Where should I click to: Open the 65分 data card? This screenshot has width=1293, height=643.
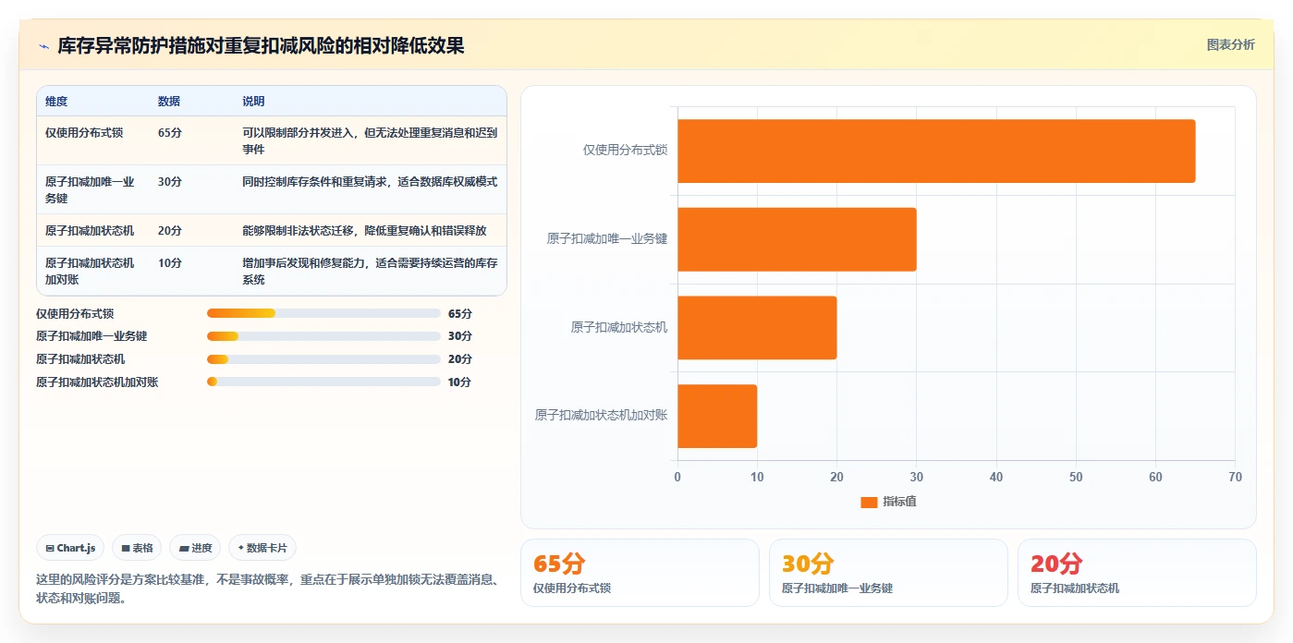tap(640, 573)
